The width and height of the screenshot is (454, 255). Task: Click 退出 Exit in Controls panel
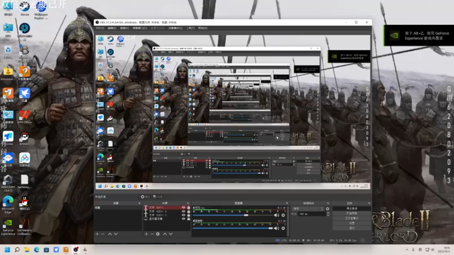(x=352, y=228)
